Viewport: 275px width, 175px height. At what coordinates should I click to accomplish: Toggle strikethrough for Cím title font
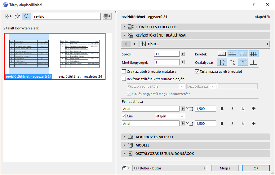click(254, 124)
